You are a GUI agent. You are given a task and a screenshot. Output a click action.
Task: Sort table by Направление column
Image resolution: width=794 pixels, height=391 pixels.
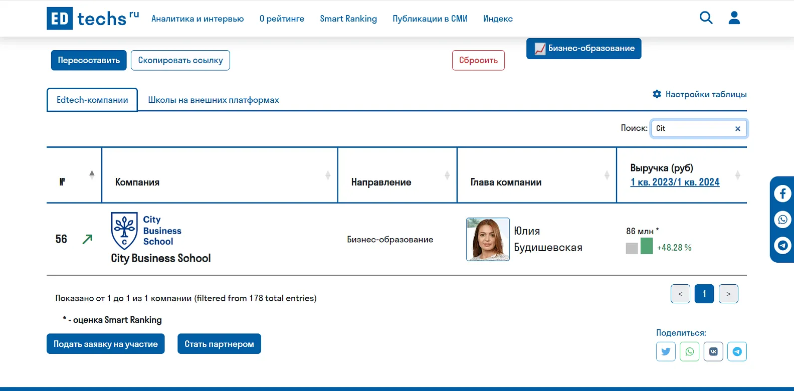pyautogui.click(x=447, y=175)
